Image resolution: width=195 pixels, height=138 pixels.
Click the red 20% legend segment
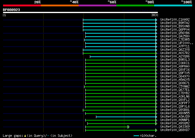click(x=22, y=5)
